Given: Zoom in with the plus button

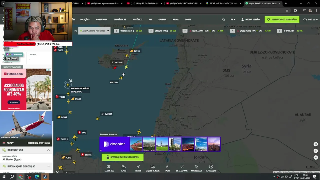Looking at the screenshot, I should click(x=315, y=151).
